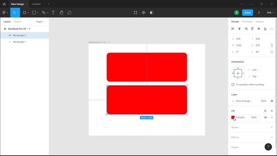Open the zoom level dropdown
This screenshot has height=156, width=277.
(270, 13)
